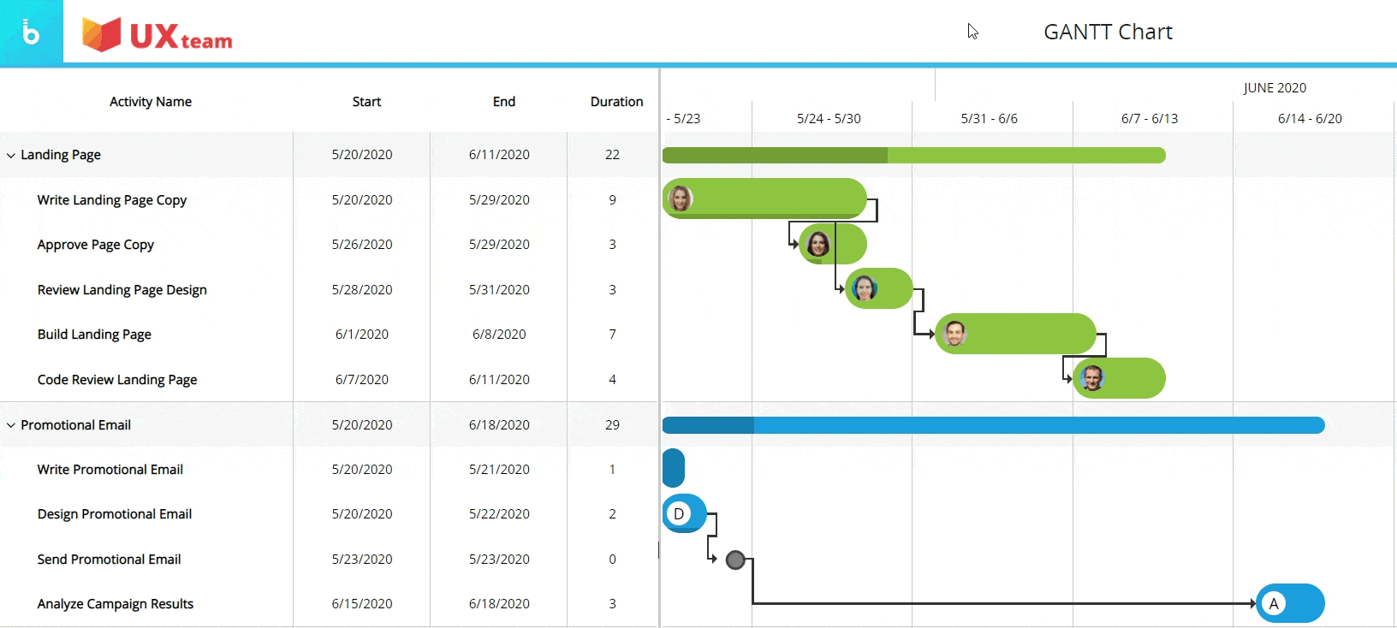Image resolution: width=1397 pixels, height=628 pixels.
Task: Click the Duration column header
Action: click(616, 102)
